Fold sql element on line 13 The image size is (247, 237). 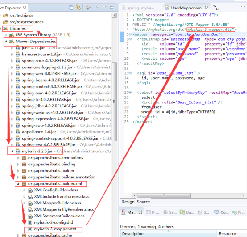[x=130, y=73]
